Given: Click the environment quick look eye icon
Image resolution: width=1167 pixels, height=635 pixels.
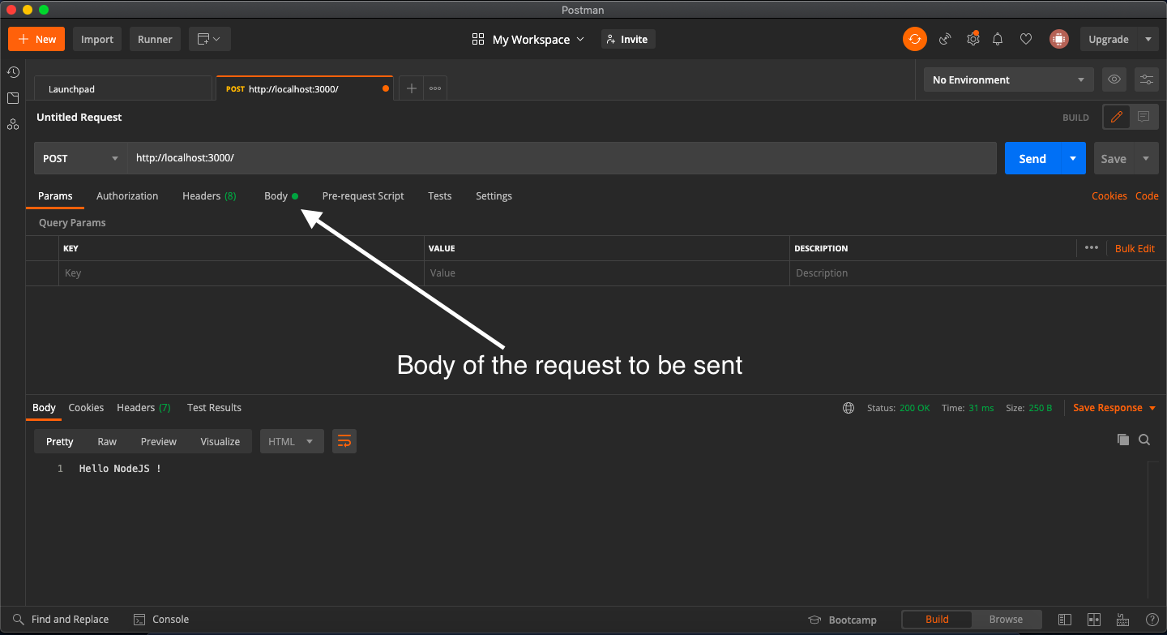Looking at the screenshot, I should (x=1114, y=79).
